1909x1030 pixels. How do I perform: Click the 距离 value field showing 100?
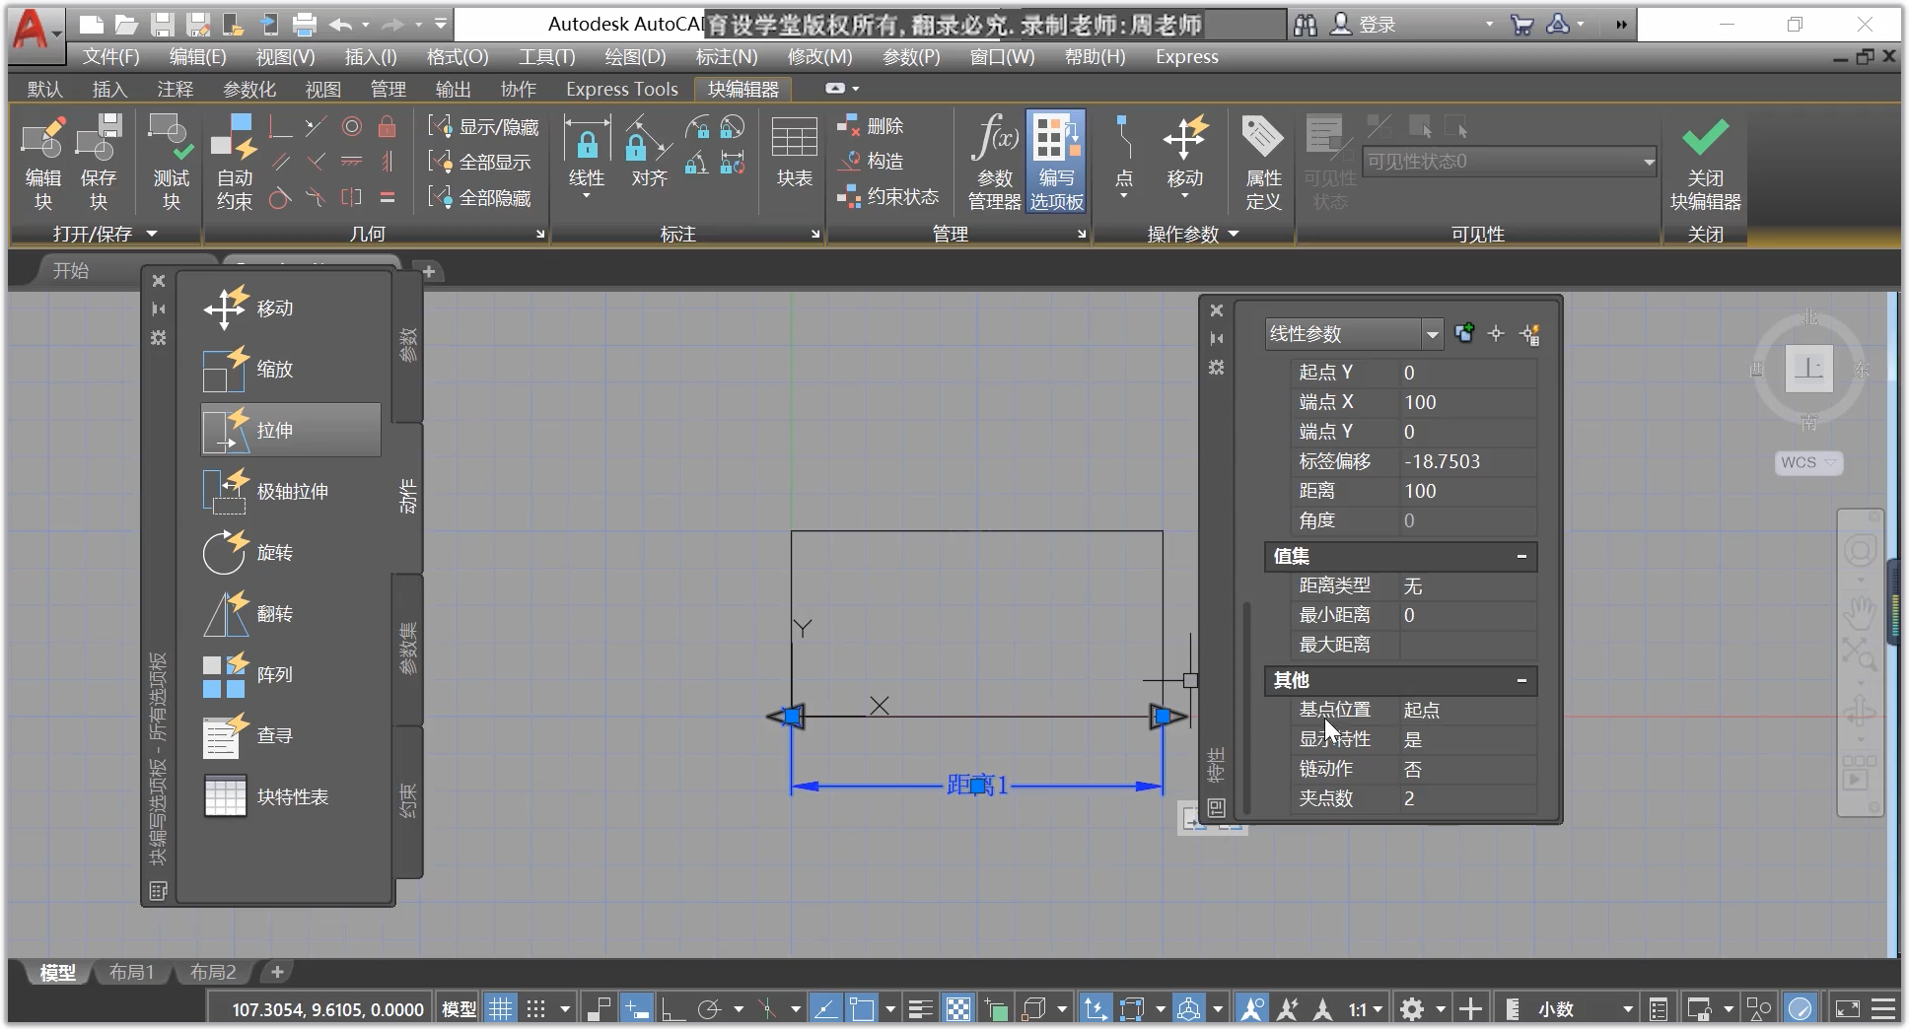click(1468, 491)
